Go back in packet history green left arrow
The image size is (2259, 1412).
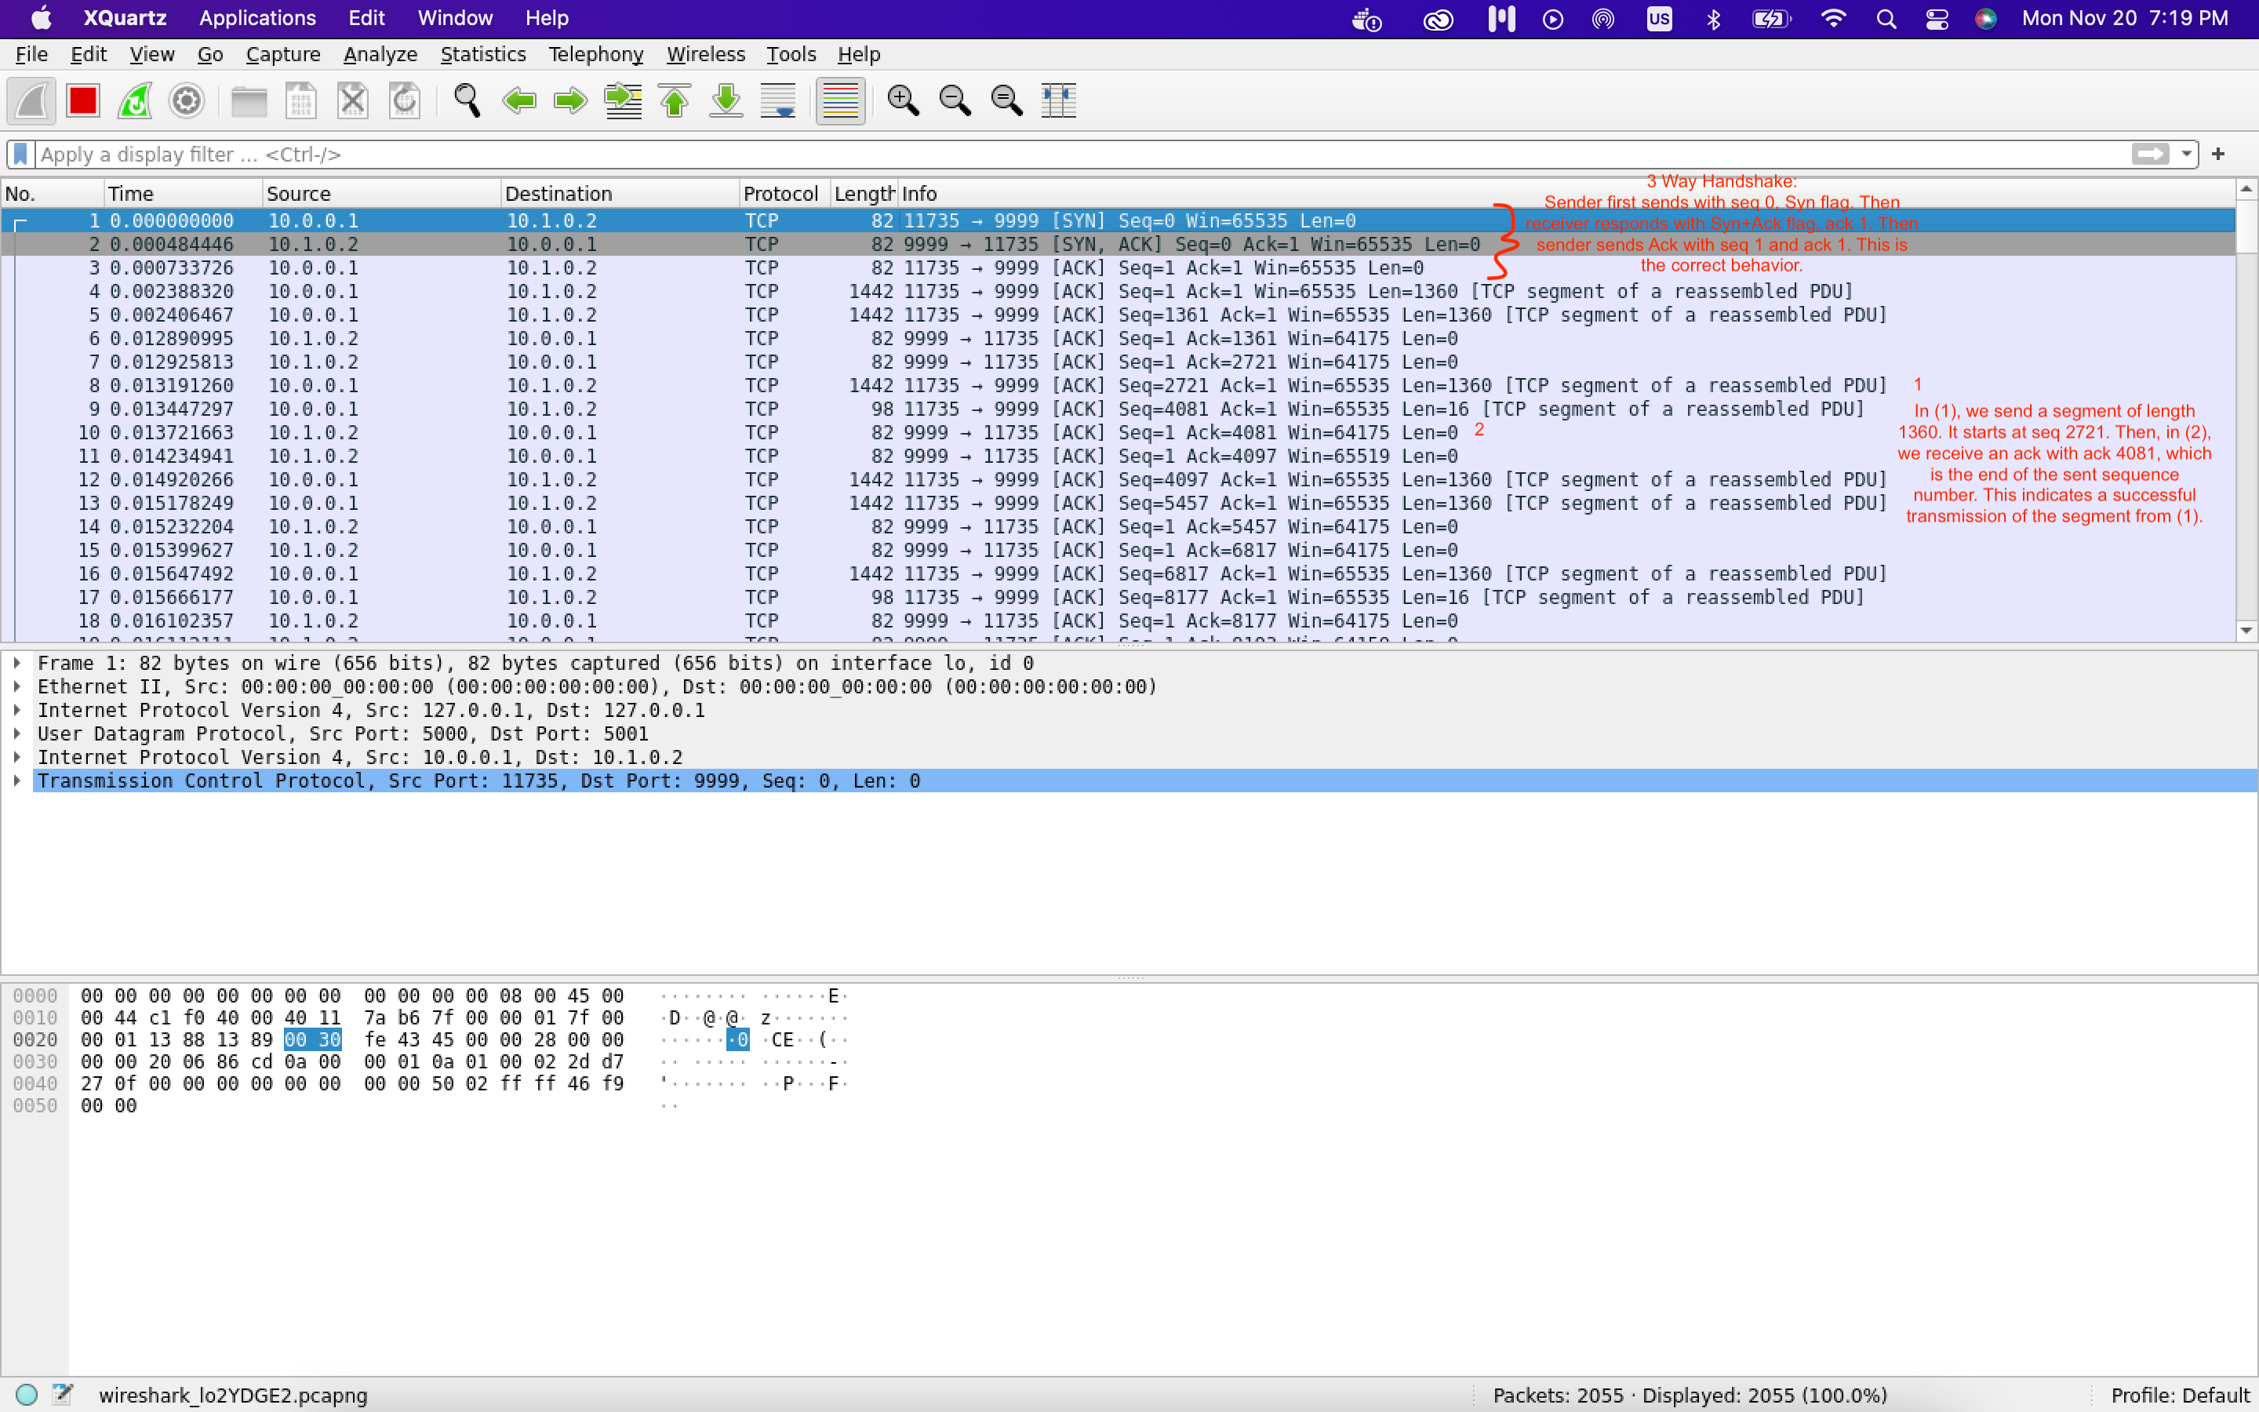pyautogui.click(x=519, y=101)
